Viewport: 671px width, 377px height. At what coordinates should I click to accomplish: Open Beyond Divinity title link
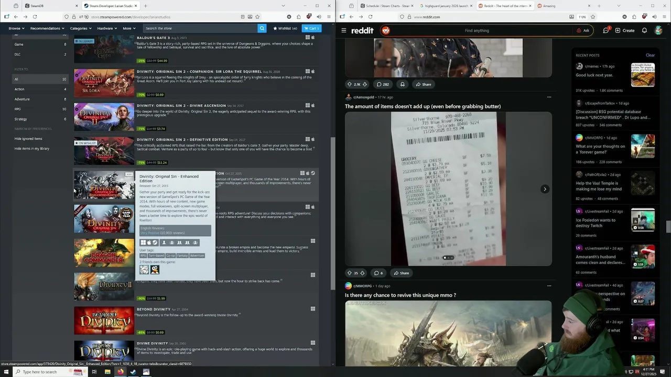(154, 309)
